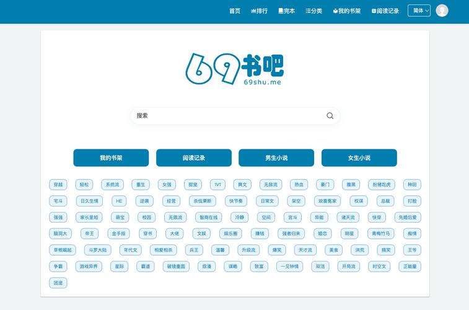Click the 搜索 search input field

[229, 115]
